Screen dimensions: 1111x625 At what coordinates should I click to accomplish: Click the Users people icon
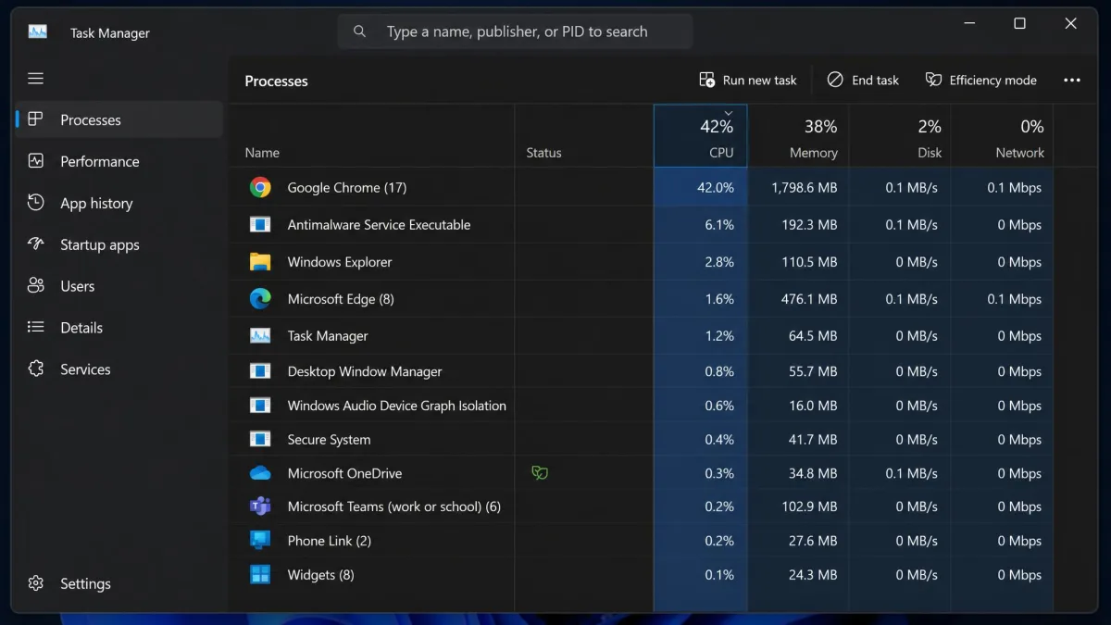coord(36,286)
